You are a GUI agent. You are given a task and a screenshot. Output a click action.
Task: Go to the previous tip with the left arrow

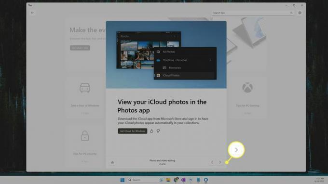(x=212, y=162)
